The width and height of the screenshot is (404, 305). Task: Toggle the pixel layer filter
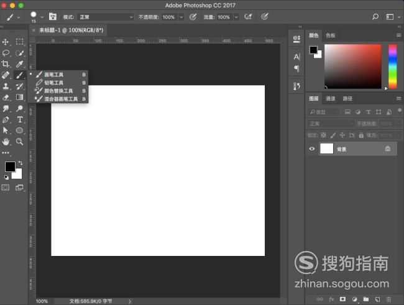(347, 112)
